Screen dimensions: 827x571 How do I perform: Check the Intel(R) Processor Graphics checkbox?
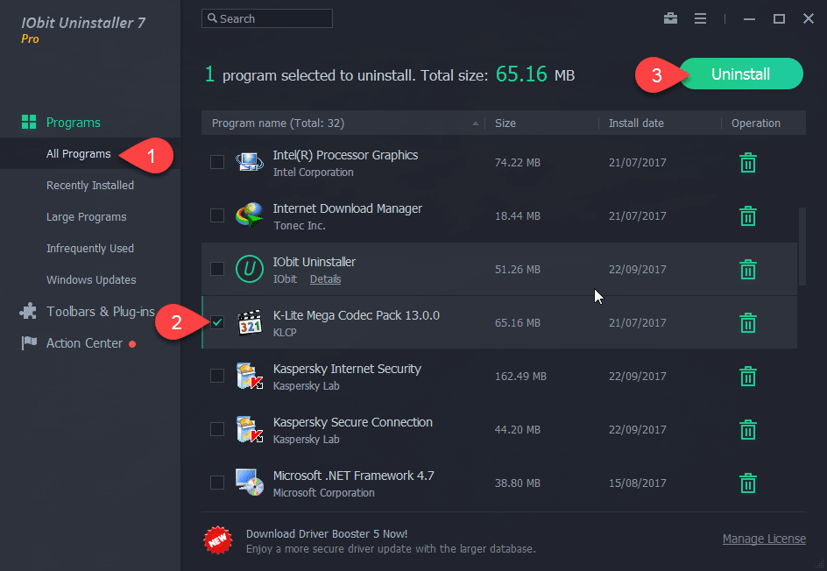pos(217,162)
